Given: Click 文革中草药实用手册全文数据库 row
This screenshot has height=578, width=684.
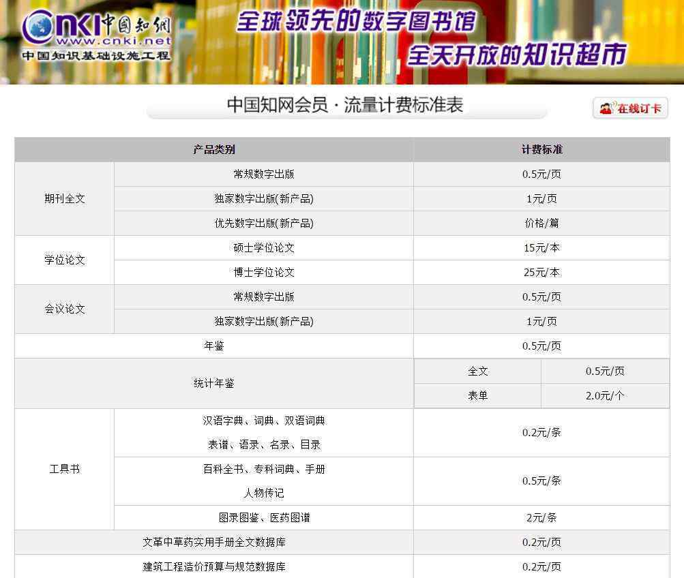Looking at the screenshot, I should coord(342,543).
